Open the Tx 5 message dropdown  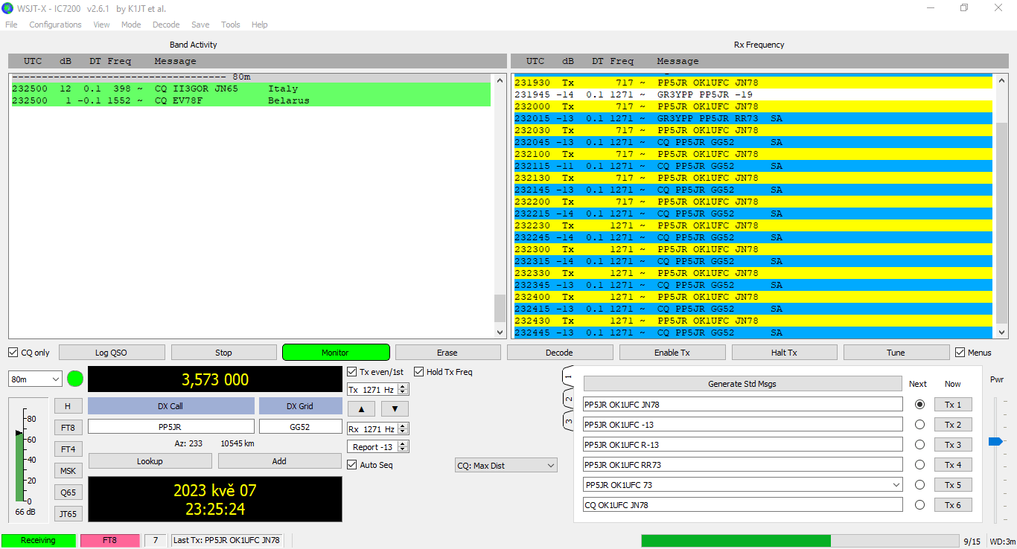pyautogui.click(x=895, y=485)
